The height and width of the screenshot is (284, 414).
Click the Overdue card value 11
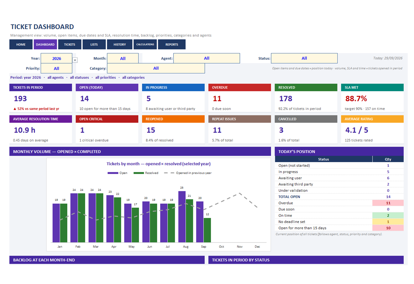click(217, 99)
